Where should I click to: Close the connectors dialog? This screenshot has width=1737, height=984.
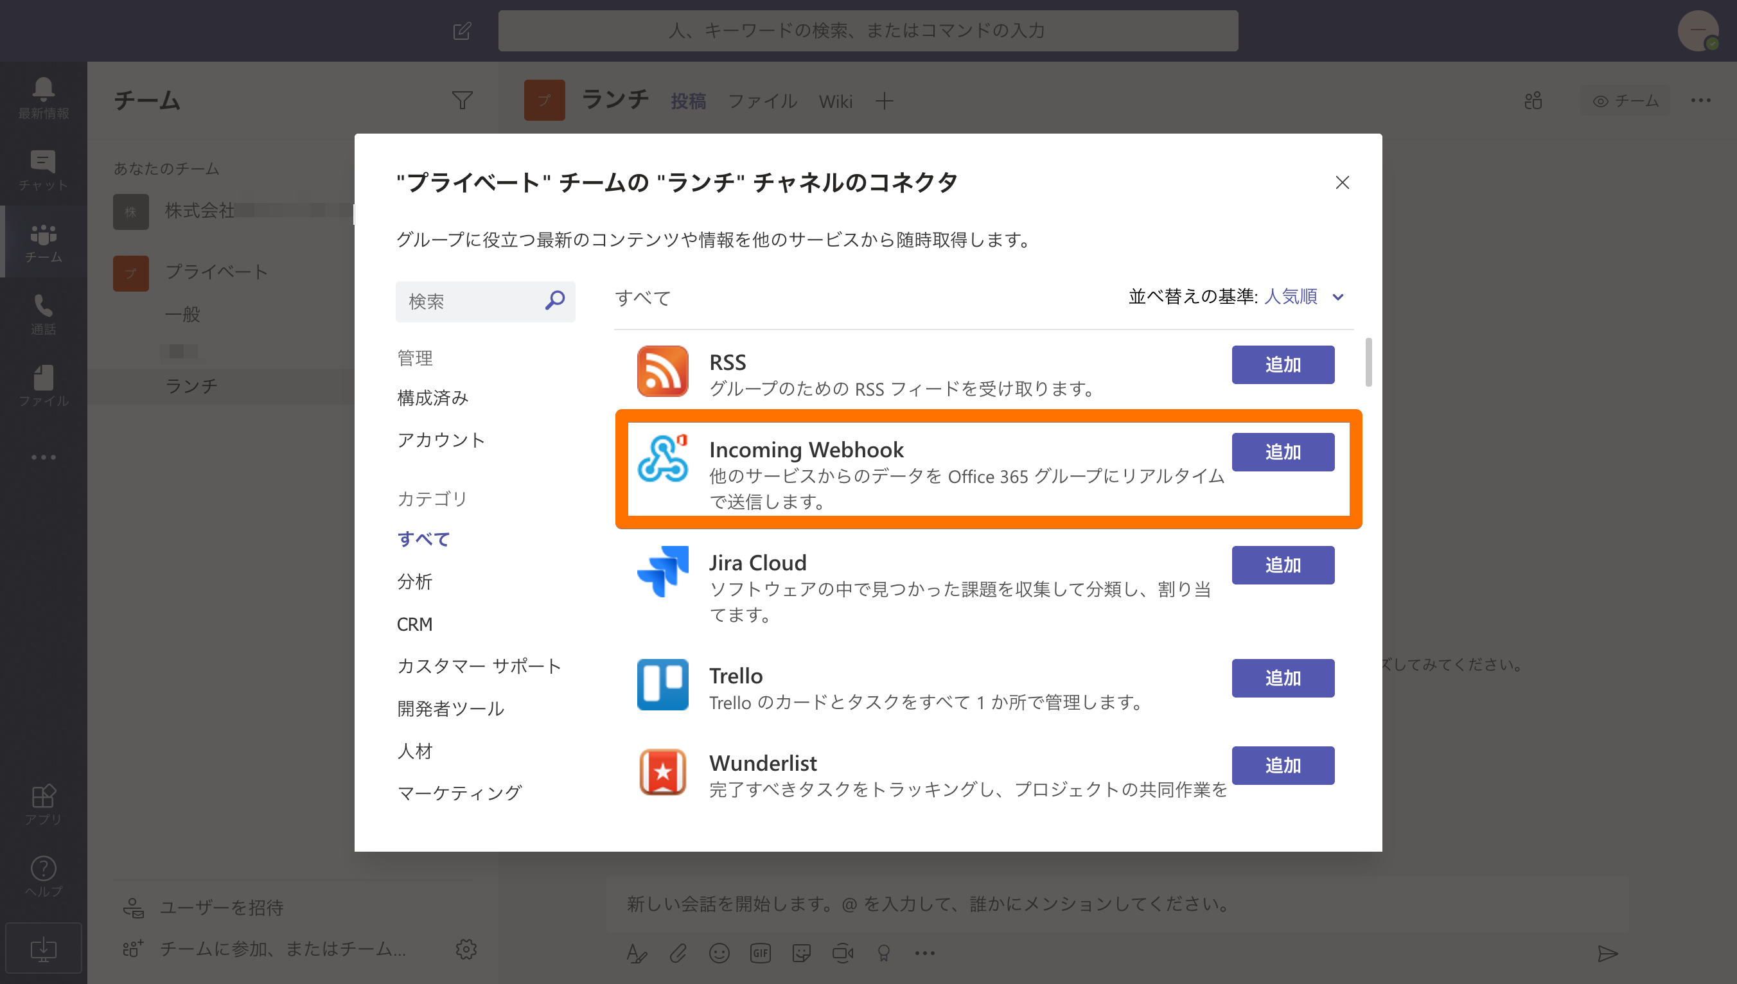tap(1343, 182)
